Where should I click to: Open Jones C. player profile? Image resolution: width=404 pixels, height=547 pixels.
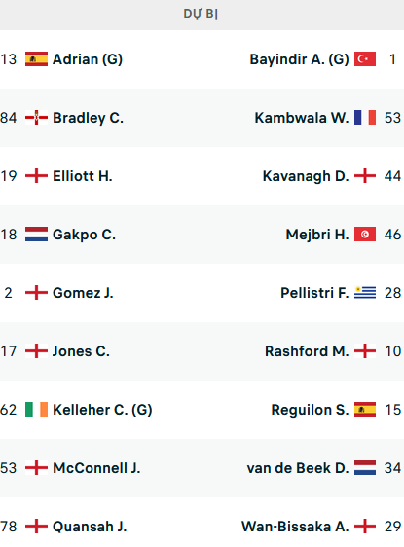pos(81,351)
